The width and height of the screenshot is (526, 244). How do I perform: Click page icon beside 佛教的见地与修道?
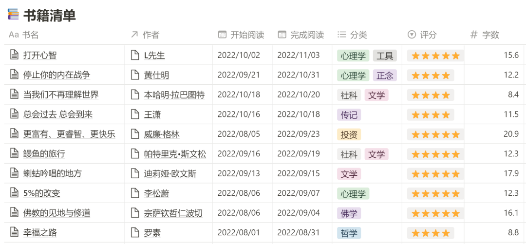pos(14,213)
